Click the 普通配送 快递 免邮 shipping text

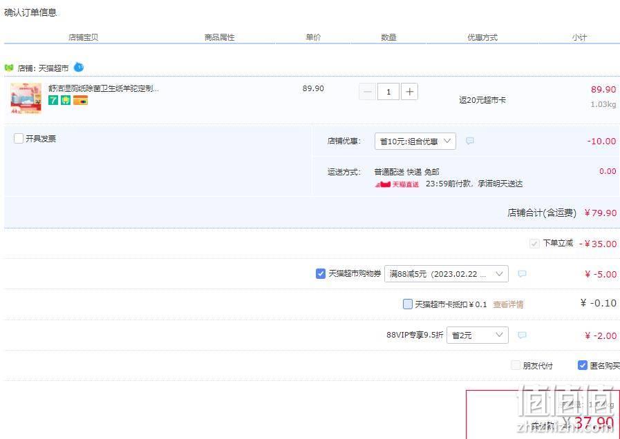coord(406,172)
